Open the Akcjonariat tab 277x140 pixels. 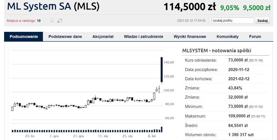tap(103, 37)
